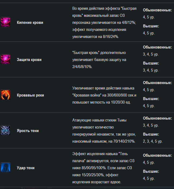174x189 pixels.
Task: Click the Кипение крови skill icon
Action: point(5,22)
